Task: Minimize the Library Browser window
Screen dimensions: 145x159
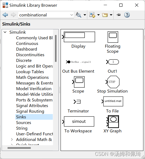Action: pyautogui.click(x=105, y=5)
